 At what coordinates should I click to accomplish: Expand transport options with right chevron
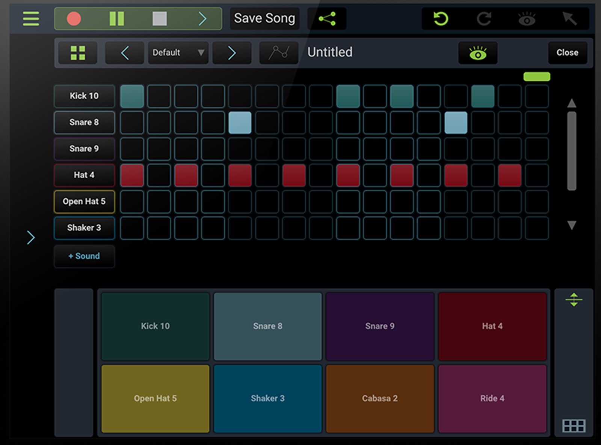pyautogui.click(x=202, y=18)
